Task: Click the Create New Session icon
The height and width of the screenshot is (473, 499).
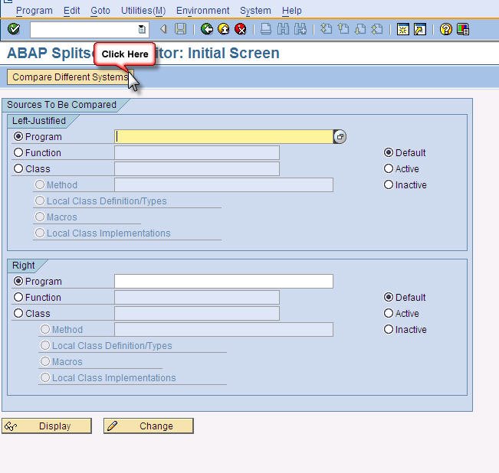Action: click(403, 29)
